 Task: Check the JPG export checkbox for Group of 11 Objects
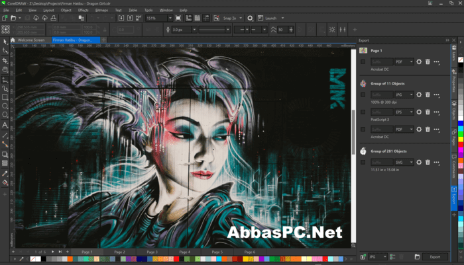(x=363, y=95)
